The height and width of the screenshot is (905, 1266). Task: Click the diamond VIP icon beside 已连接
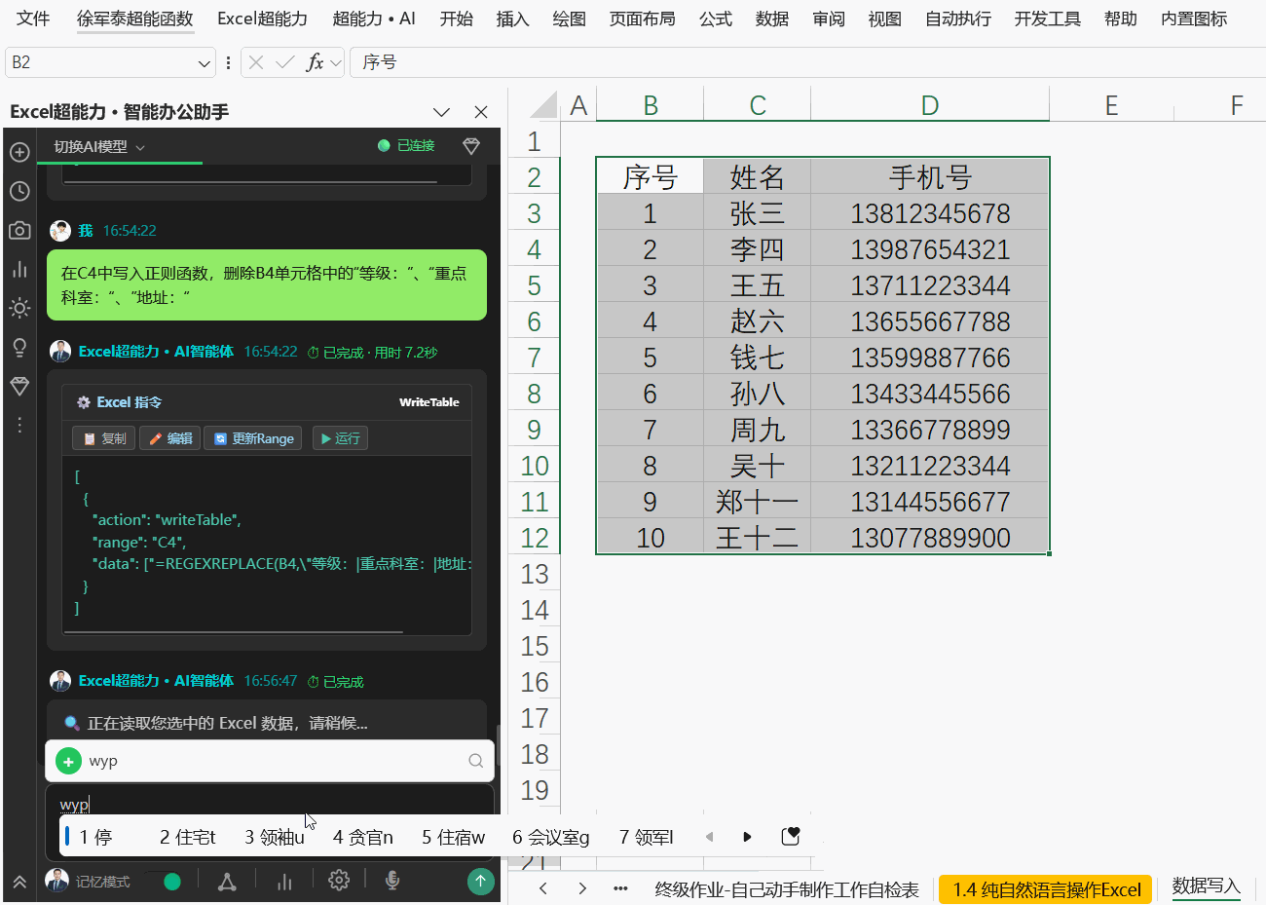click(x=471, y=146)
